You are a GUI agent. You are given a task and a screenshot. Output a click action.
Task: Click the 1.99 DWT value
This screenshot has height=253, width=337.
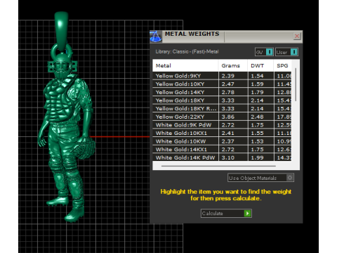(257, 157)
